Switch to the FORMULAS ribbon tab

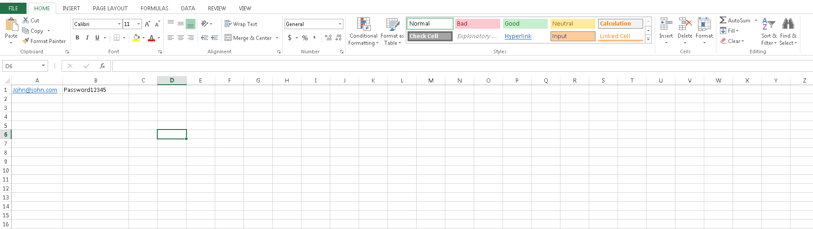(x=154, y=8)
